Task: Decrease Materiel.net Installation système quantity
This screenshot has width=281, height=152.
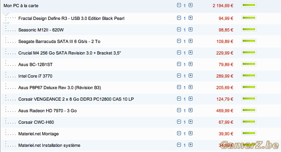Action: [179, 145]
